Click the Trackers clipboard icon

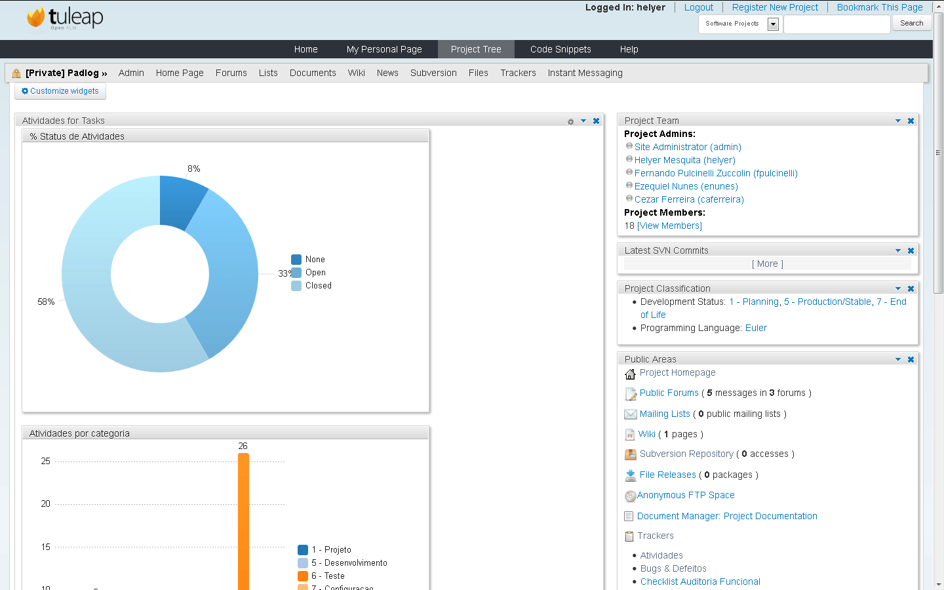tap(629, 536)
